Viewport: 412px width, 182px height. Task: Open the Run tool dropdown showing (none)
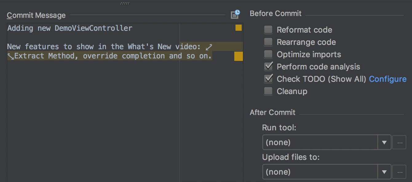320,142
